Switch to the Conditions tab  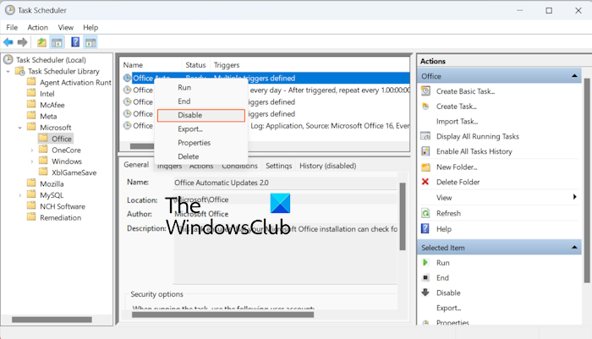(239, 166)
